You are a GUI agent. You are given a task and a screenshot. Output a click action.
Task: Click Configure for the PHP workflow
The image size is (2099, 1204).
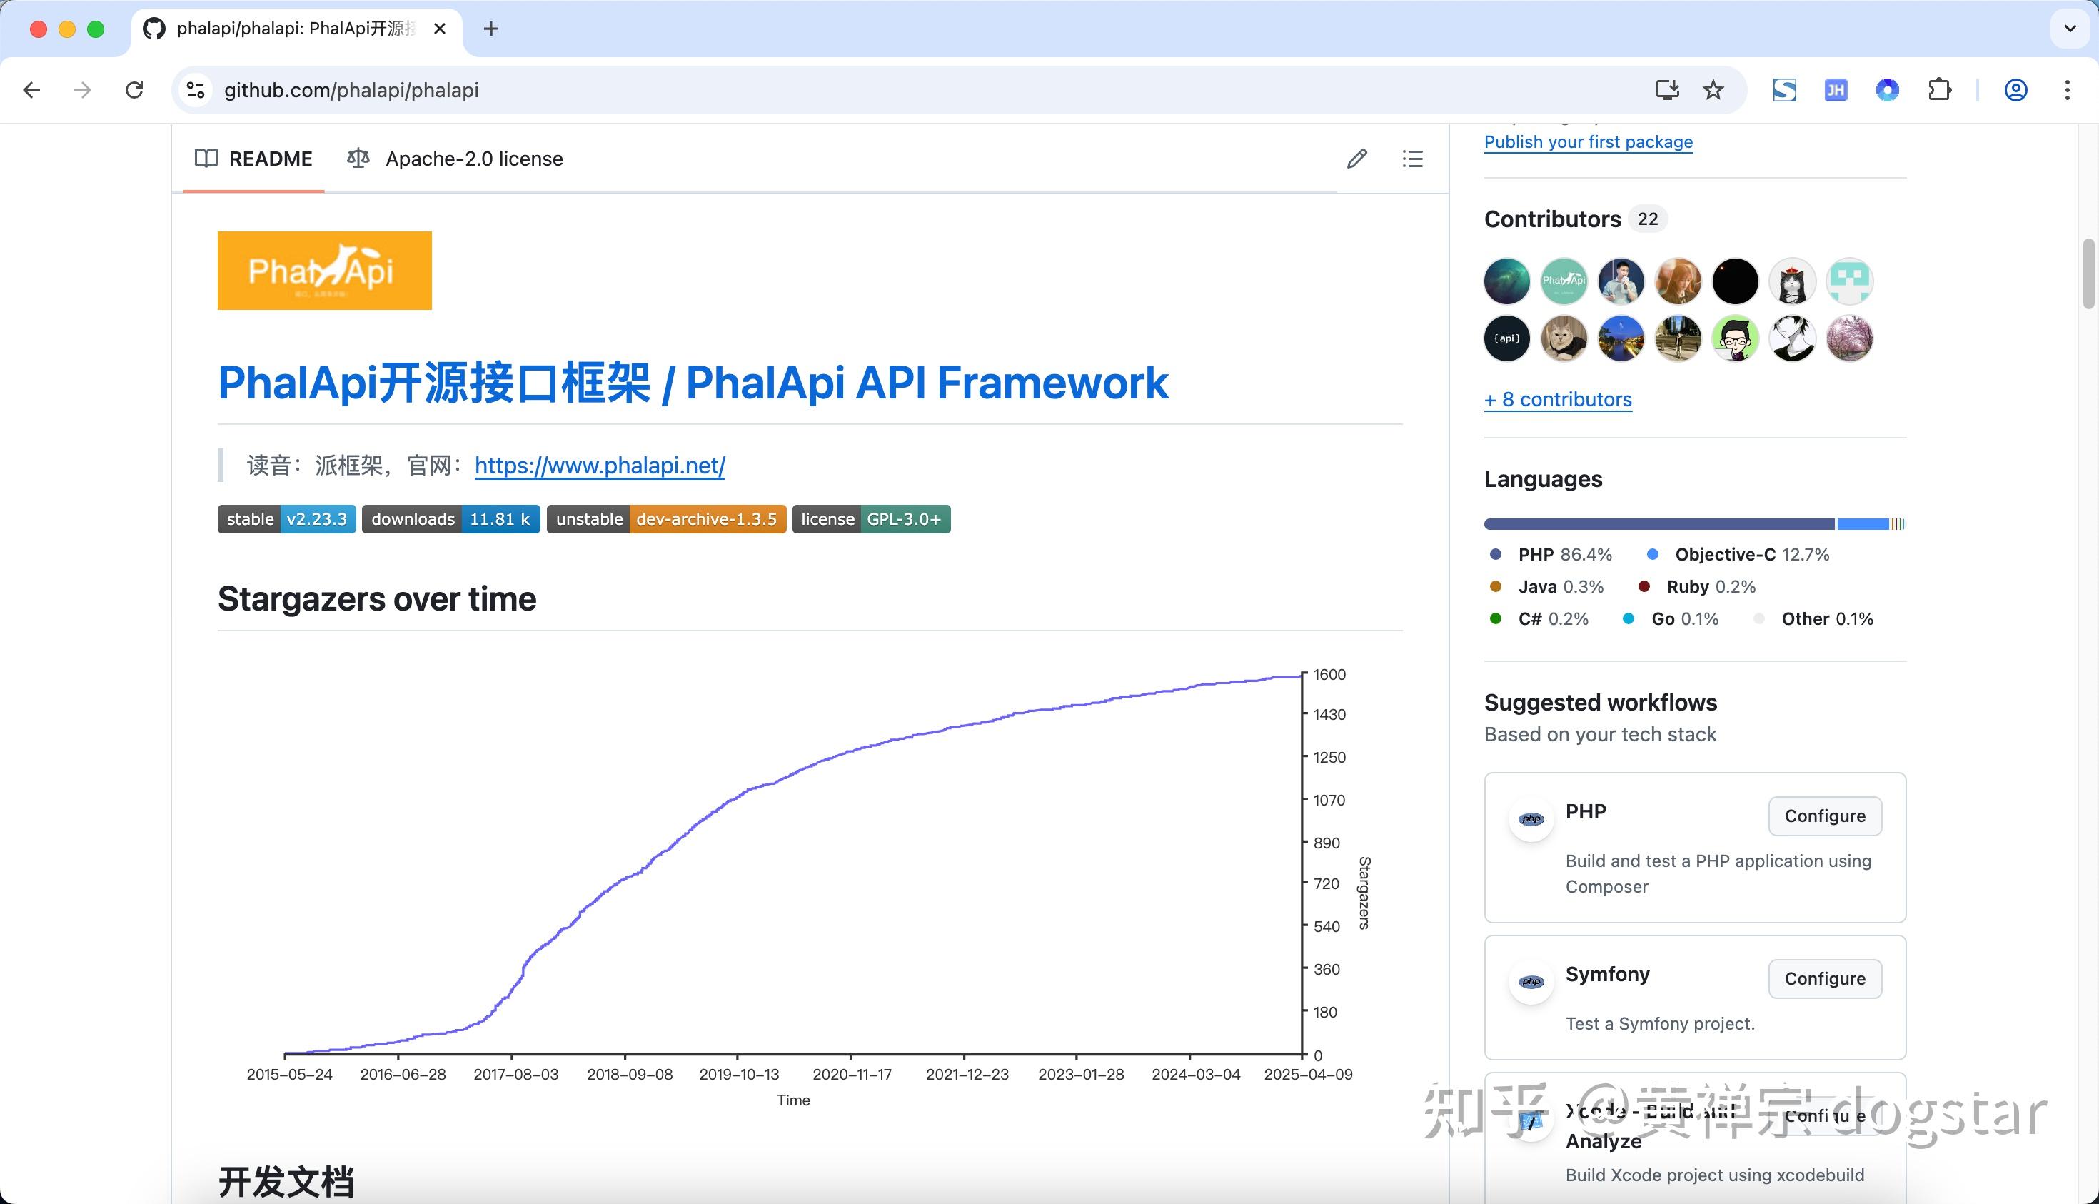coord(1825,816)
